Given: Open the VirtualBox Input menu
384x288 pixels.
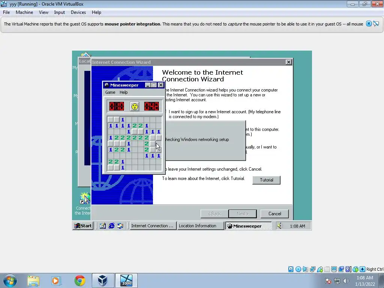Looking at the screenshot, I should (x=59, y=12).
